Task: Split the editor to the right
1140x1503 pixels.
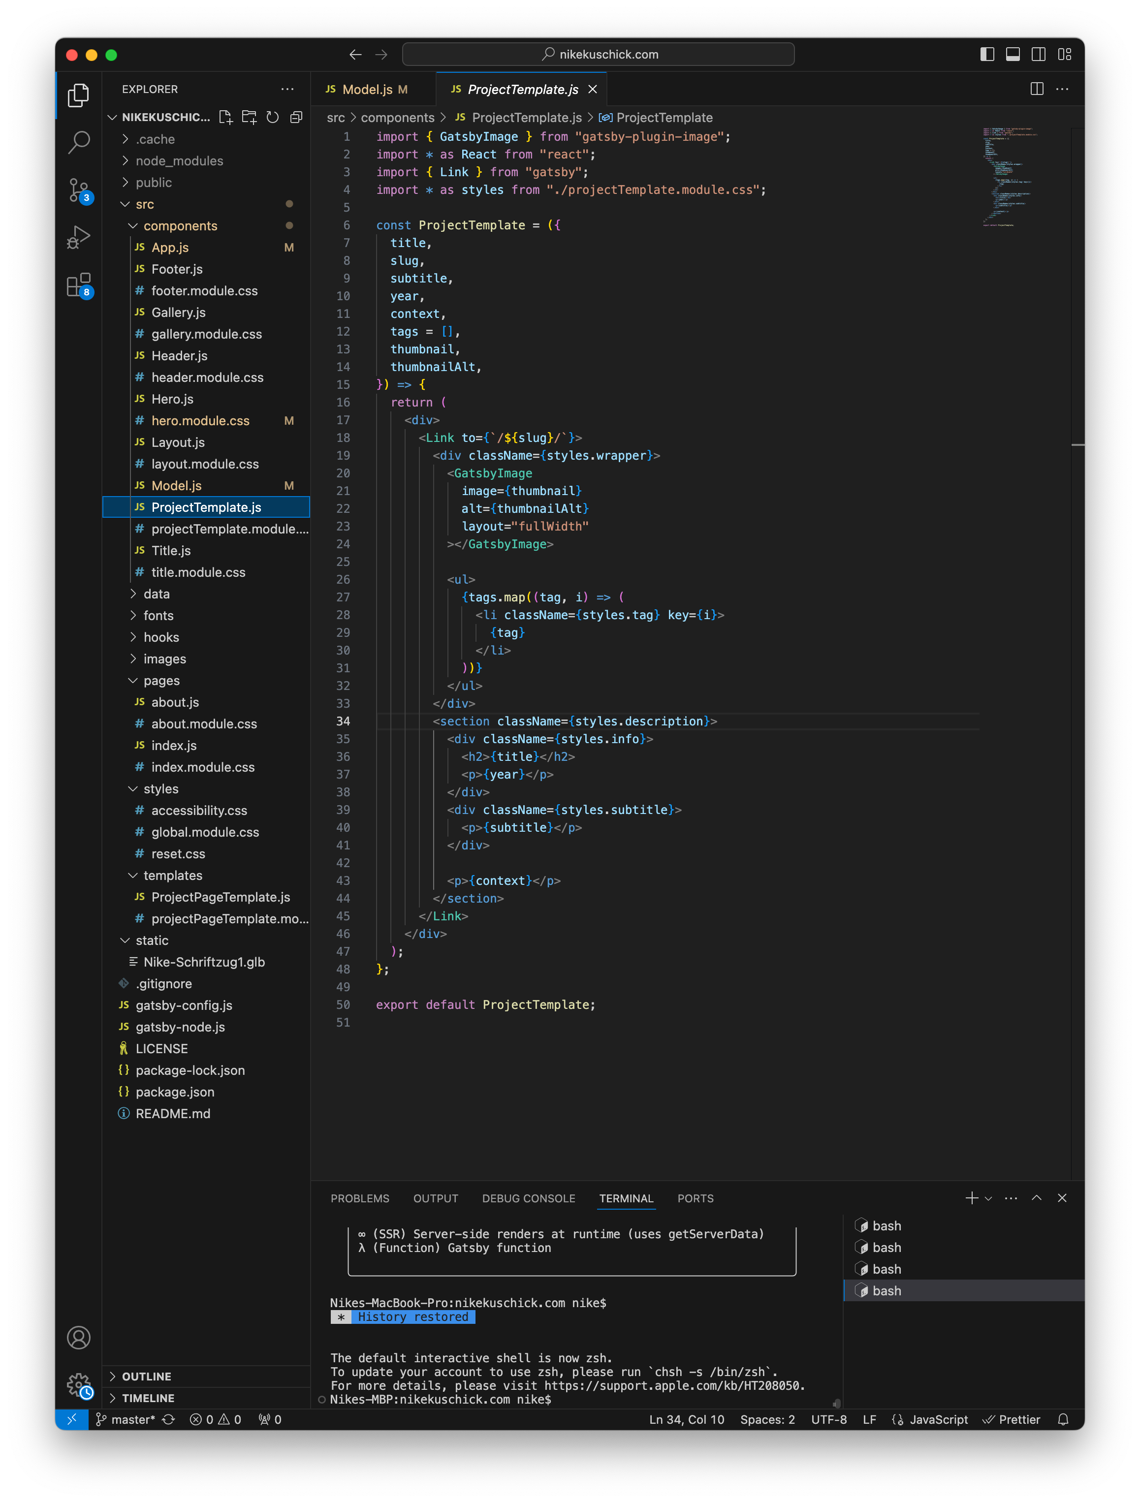Action: pyautogui.click(x=1036, y=89)
